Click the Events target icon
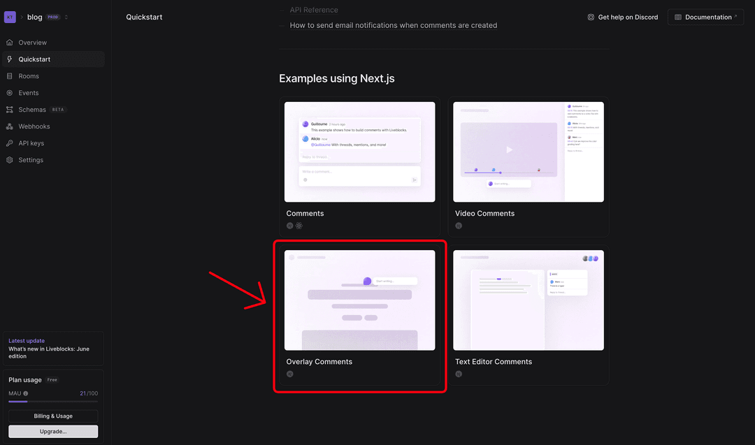755x445 pixels. click(x=10, y=93)
